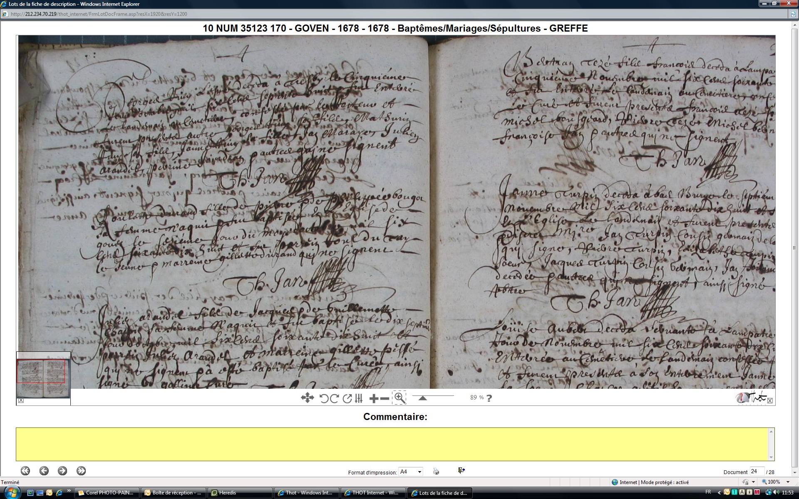Click the page overview thumbnail
The height and width of the screenshot is (499, 799).
pos(43,378)
